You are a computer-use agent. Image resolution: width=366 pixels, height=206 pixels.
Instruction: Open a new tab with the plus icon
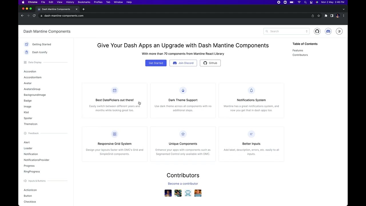coord(83,9)
